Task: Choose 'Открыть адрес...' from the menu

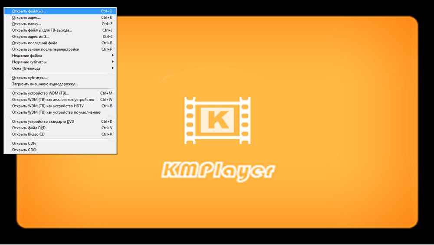Action: [x=60, y=17]
